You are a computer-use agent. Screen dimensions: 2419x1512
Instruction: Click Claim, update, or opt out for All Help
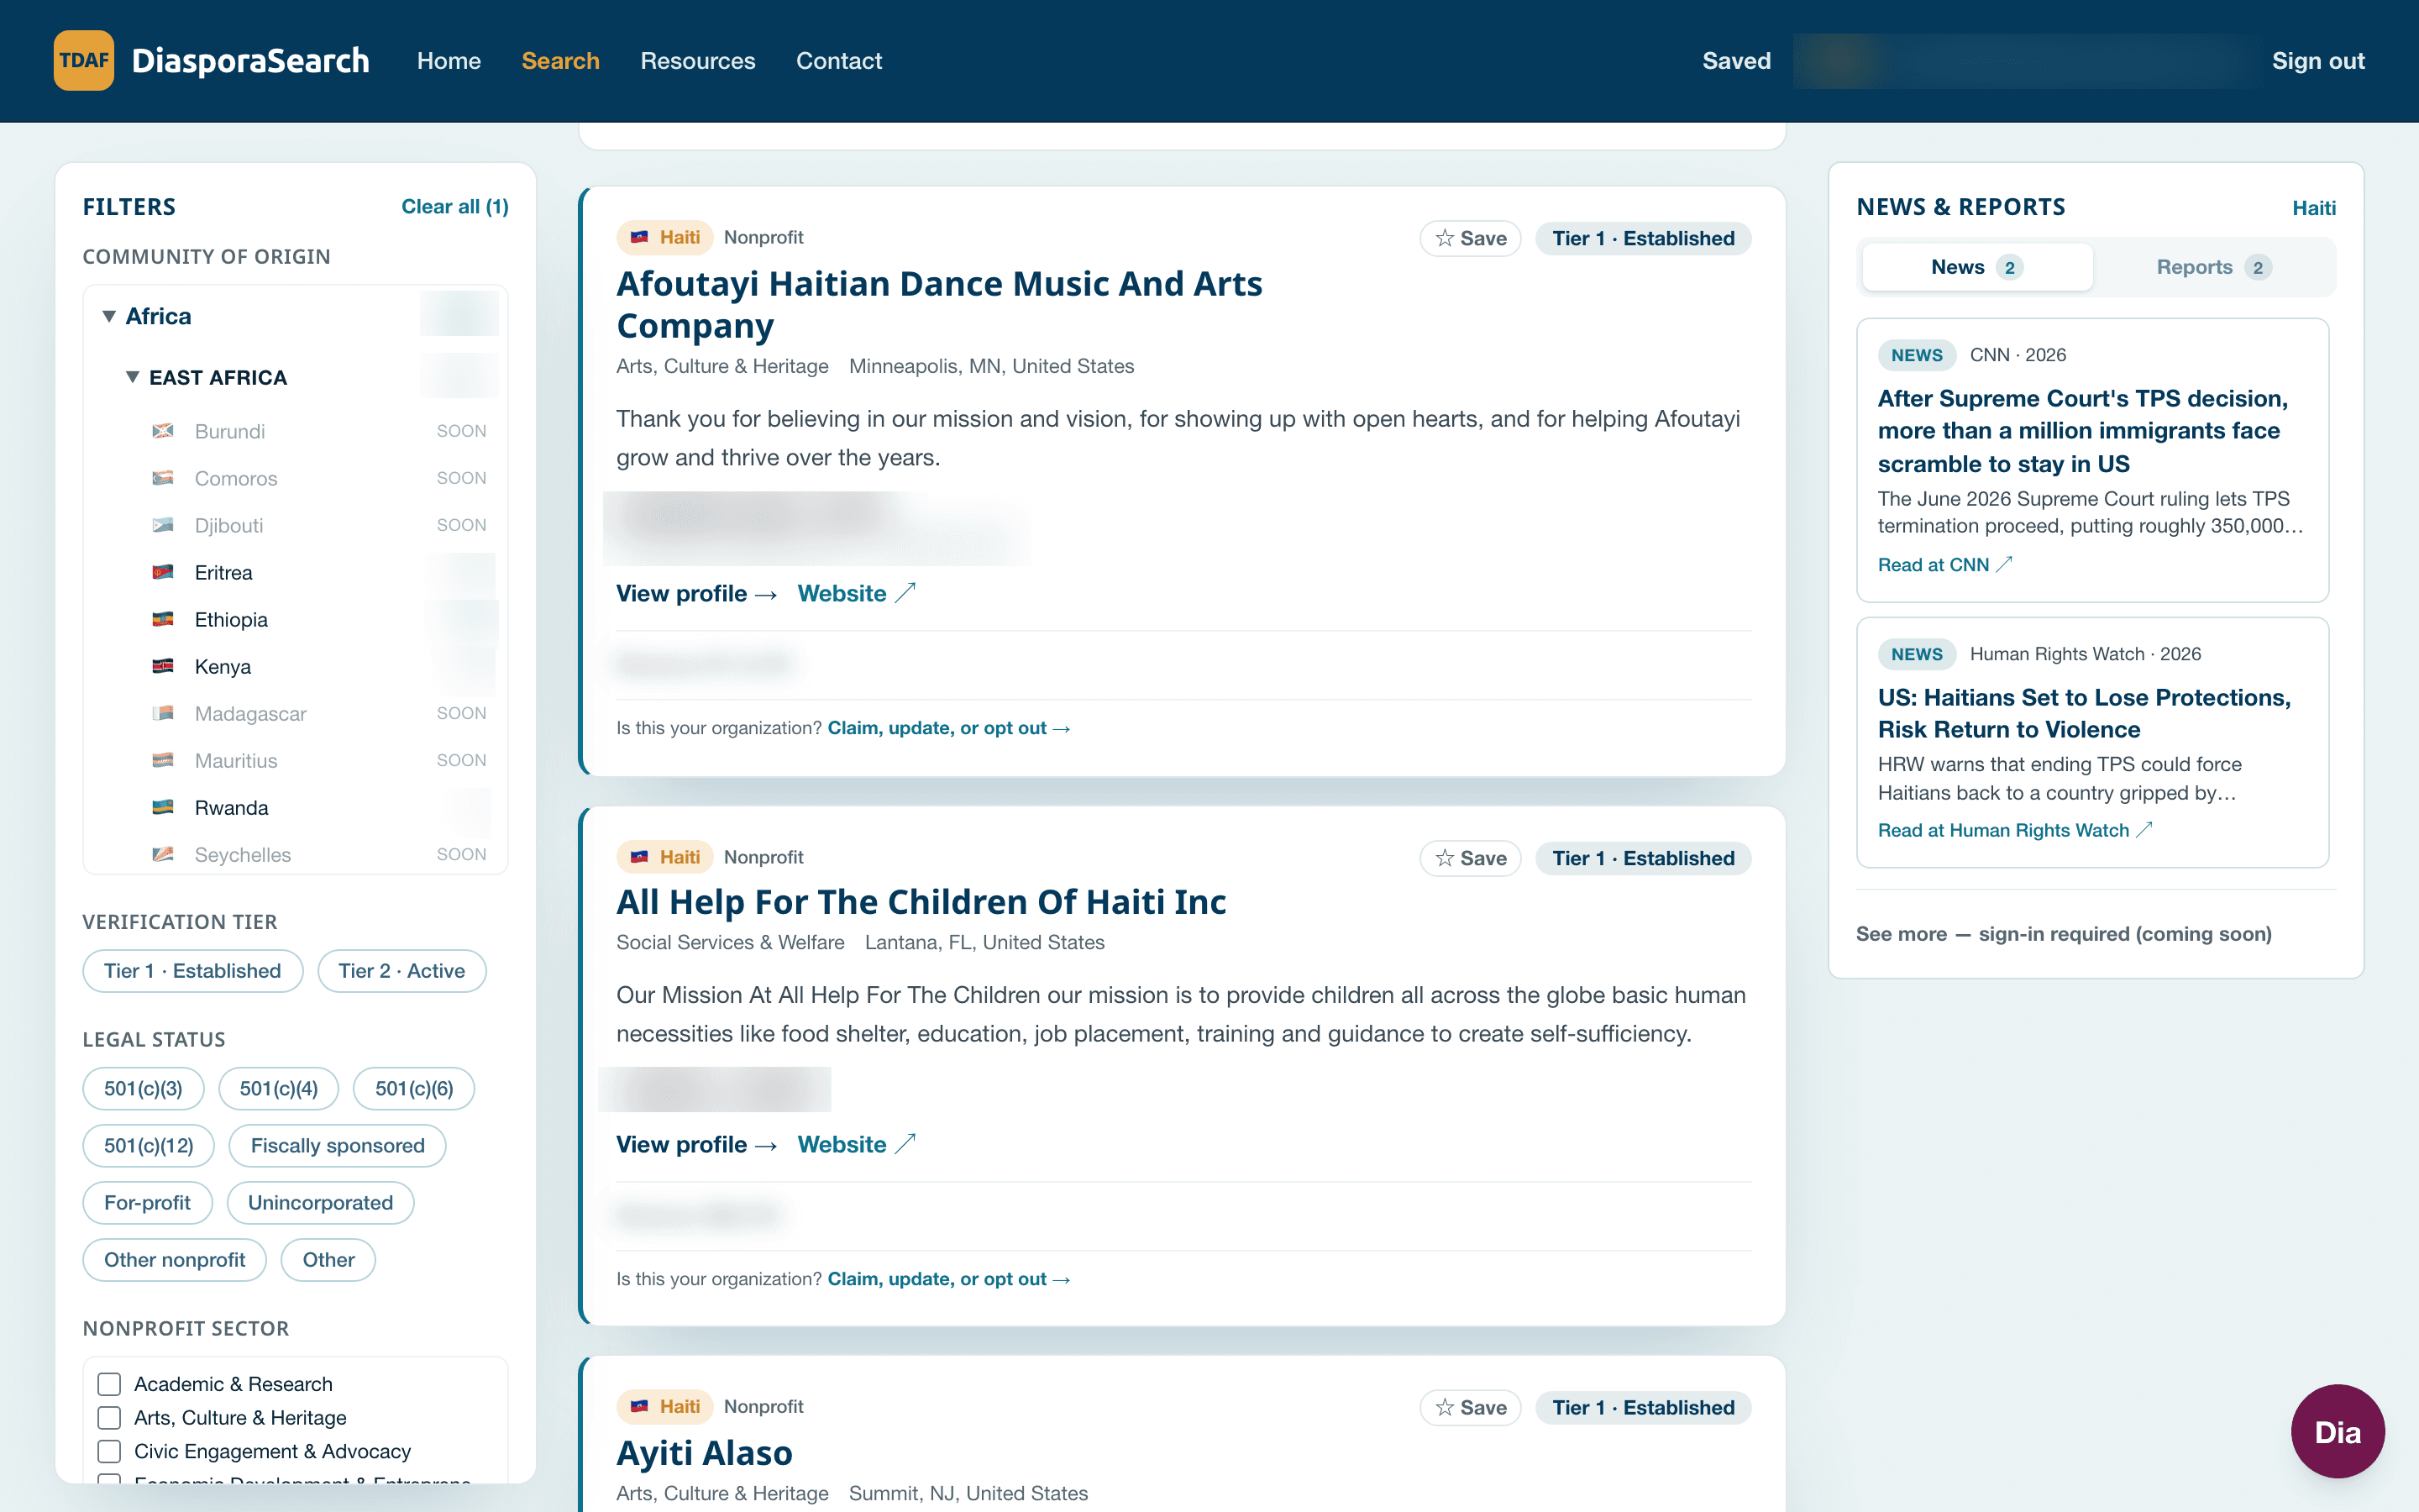click(x=948, y=1279)
